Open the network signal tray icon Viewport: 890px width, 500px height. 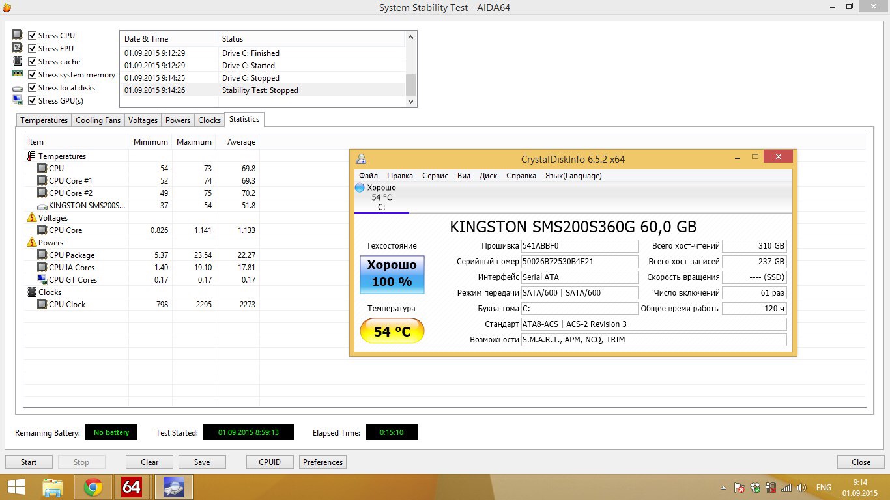(786, 488)
